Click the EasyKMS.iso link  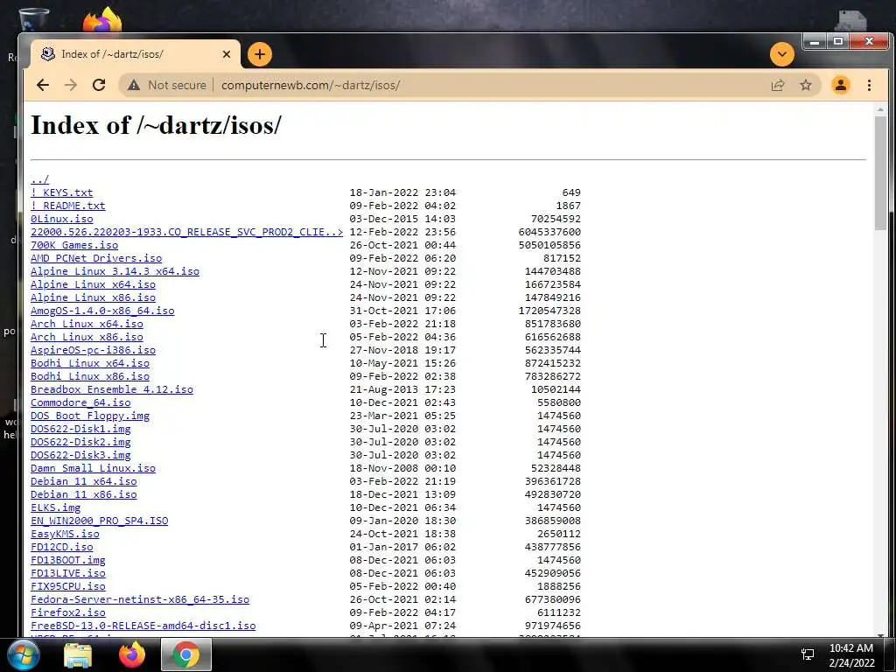65,535
